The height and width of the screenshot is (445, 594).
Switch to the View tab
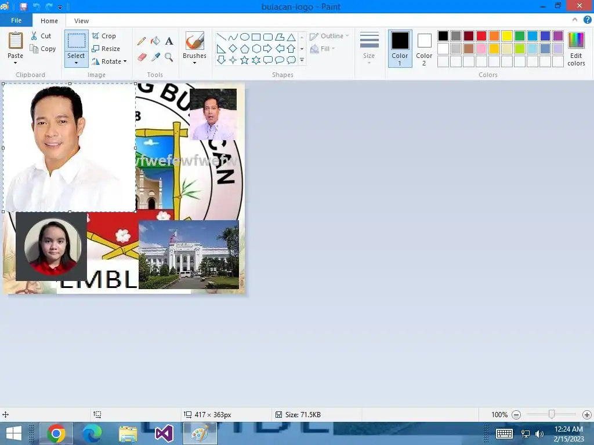(81, 21)
